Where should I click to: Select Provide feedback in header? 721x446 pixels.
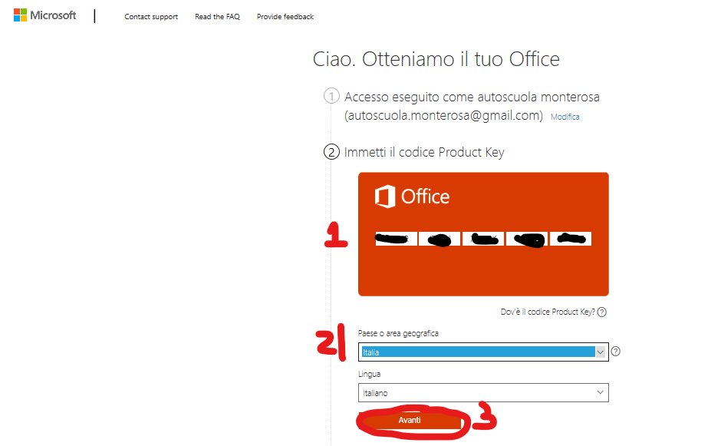285,17
